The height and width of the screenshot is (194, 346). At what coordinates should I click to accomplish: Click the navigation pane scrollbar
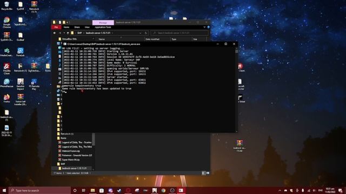(x=94, y=139)
